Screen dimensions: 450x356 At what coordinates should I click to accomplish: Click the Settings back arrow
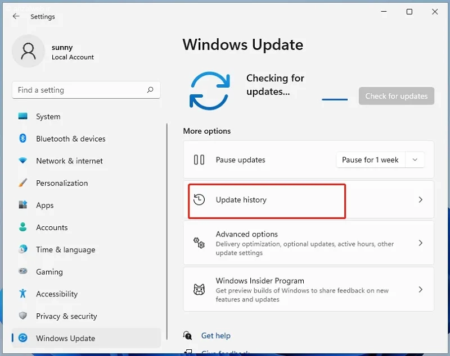coord(16,16)
